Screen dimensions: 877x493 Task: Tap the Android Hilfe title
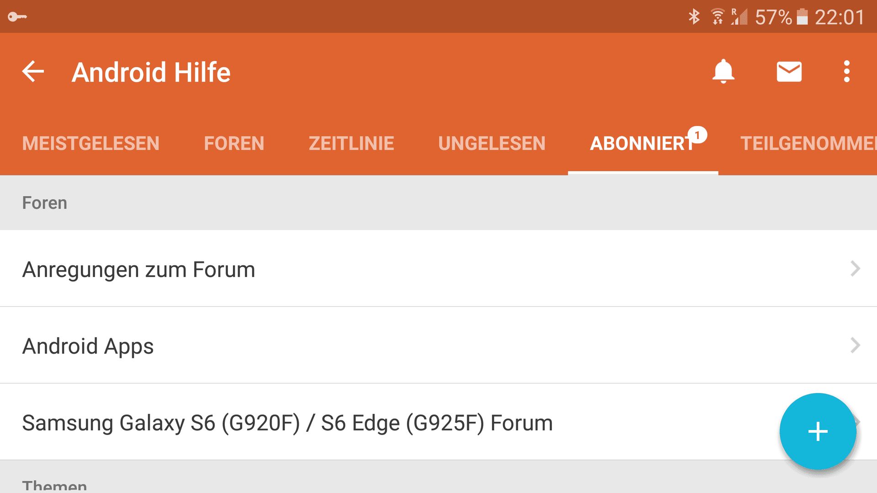point(151,72)
